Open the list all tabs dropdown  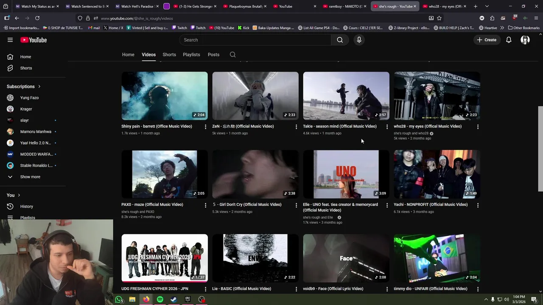487,6
